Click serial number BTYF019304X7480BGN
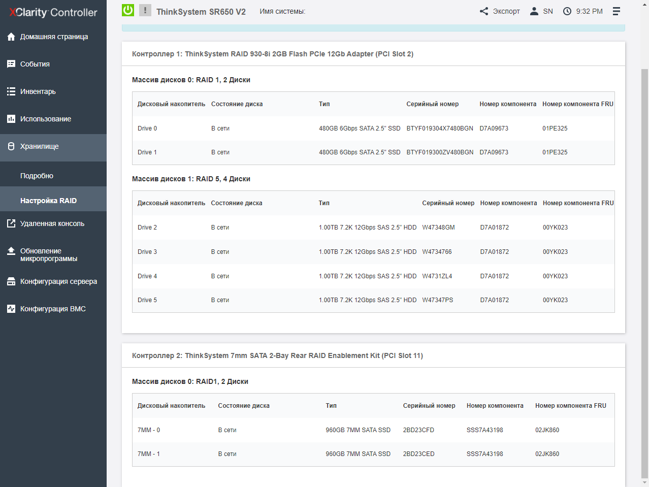This screenshot has width=649, height=487. pyautogui.click(x=440, y=128)
